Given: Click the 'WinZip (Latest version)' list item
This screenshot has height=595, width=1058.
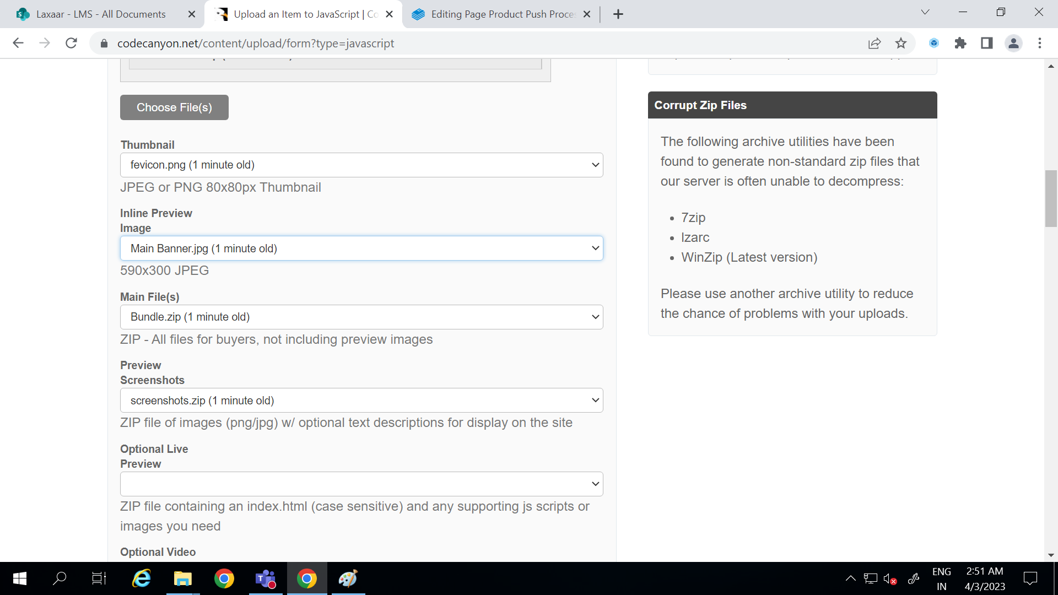Looking at the screenshot, I should tap(749, 257).
